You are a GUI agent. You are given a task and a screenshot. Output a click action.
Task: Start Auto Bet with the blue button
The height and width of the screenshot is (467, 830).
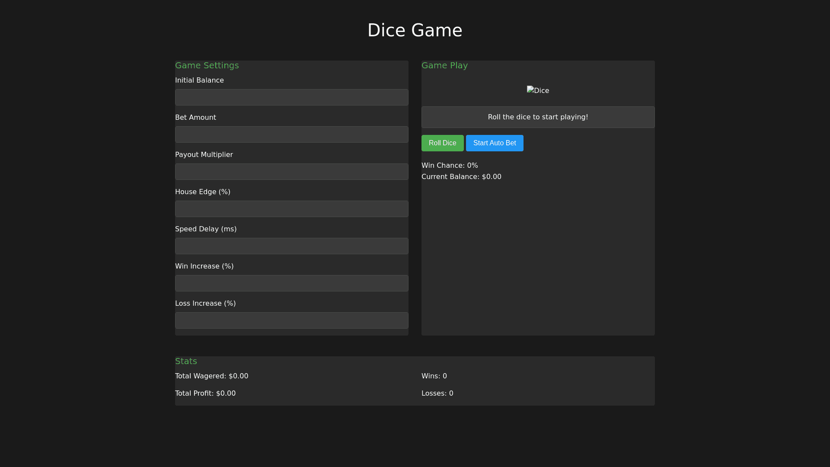(x=495, y=143)
